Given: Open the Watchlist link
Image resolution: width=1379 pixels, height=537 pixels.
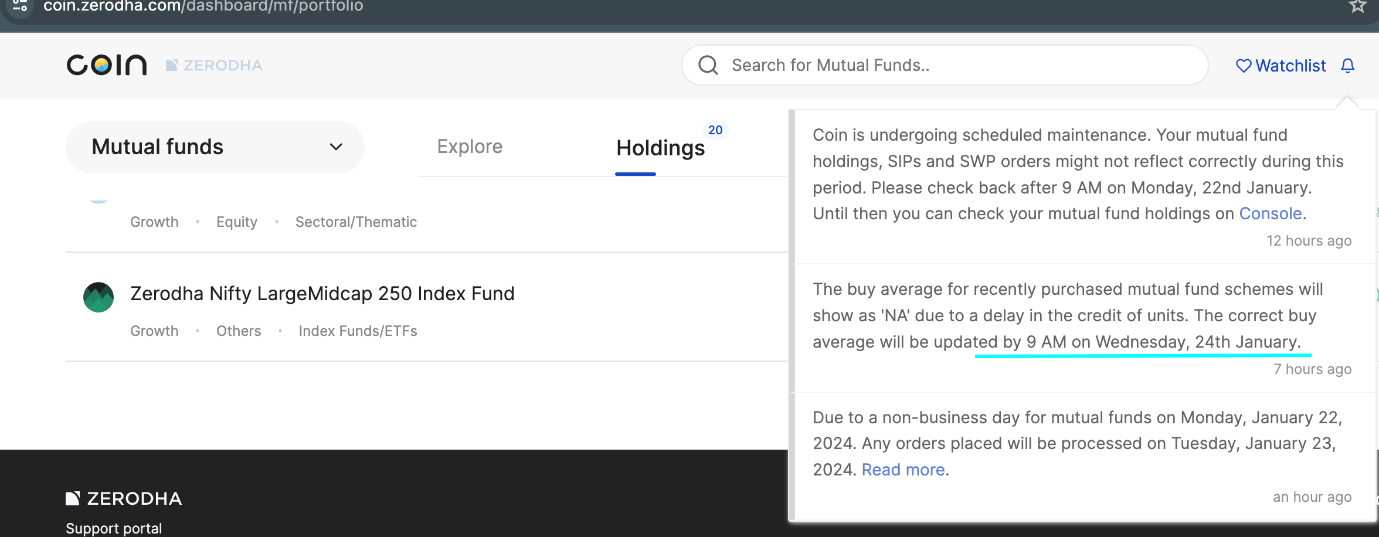Looking at the screenshot, I should tap(1280, 66).
